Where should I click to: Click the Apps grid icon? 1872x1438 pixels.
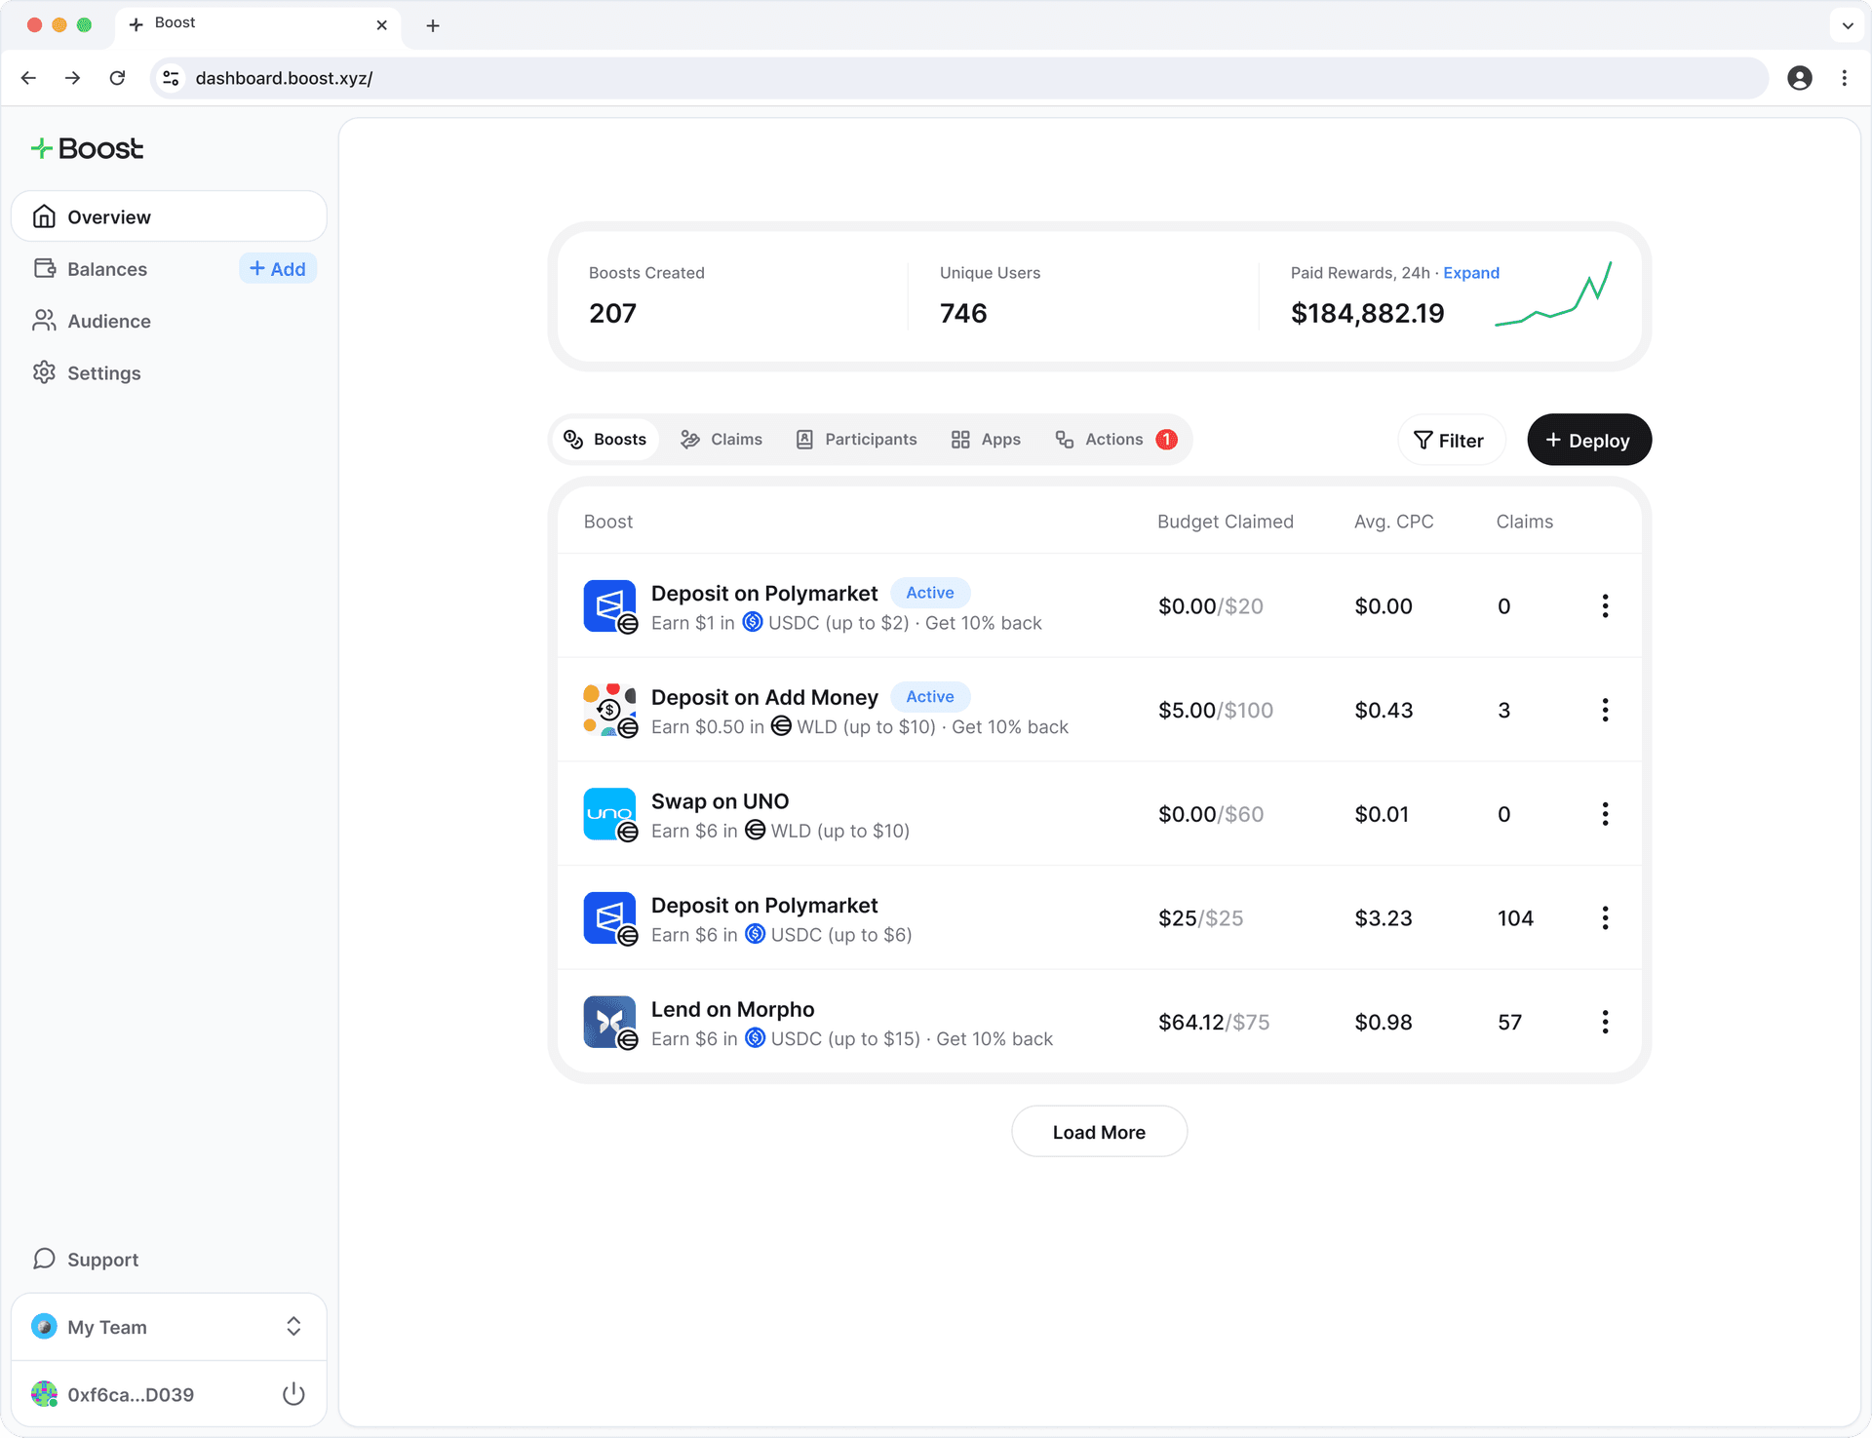tap(960, 439)
